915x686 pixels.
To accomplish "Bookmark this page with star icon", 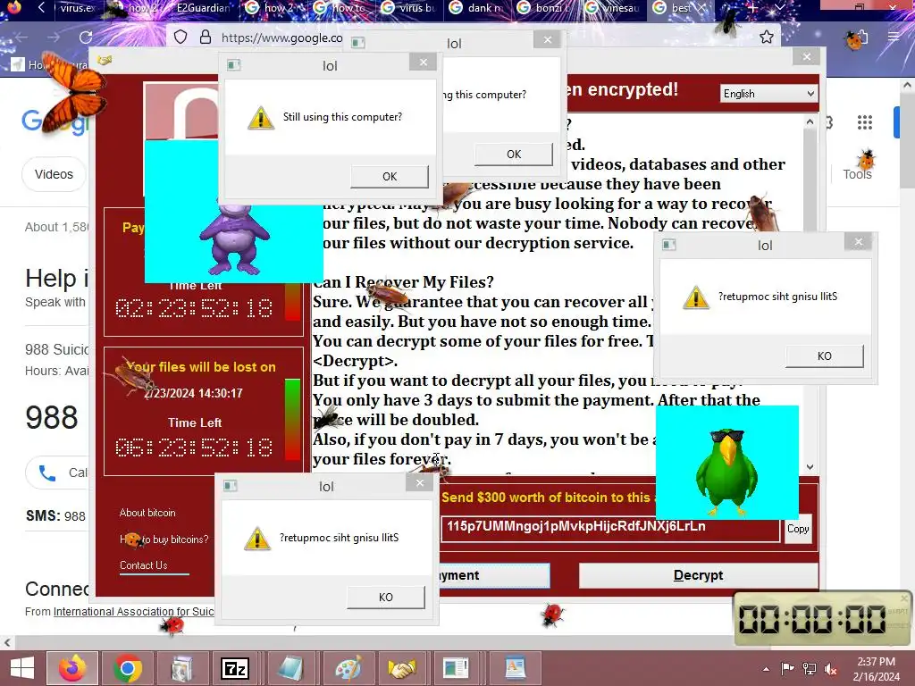I will tap(766, 38).
